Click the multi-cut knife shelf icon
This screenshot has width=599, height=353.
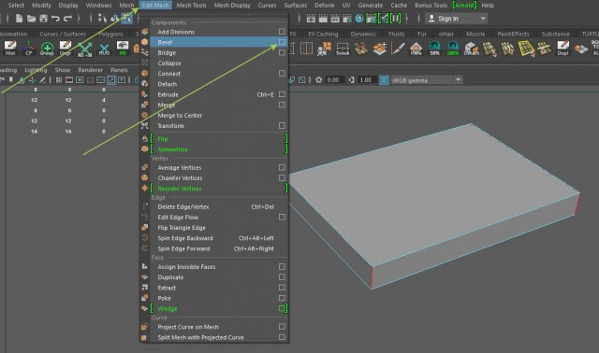click(398, 49)
